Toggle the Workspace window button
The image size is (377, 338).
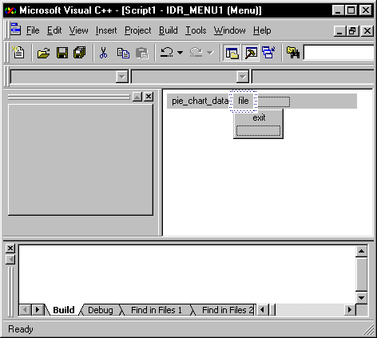click(232, 53)
